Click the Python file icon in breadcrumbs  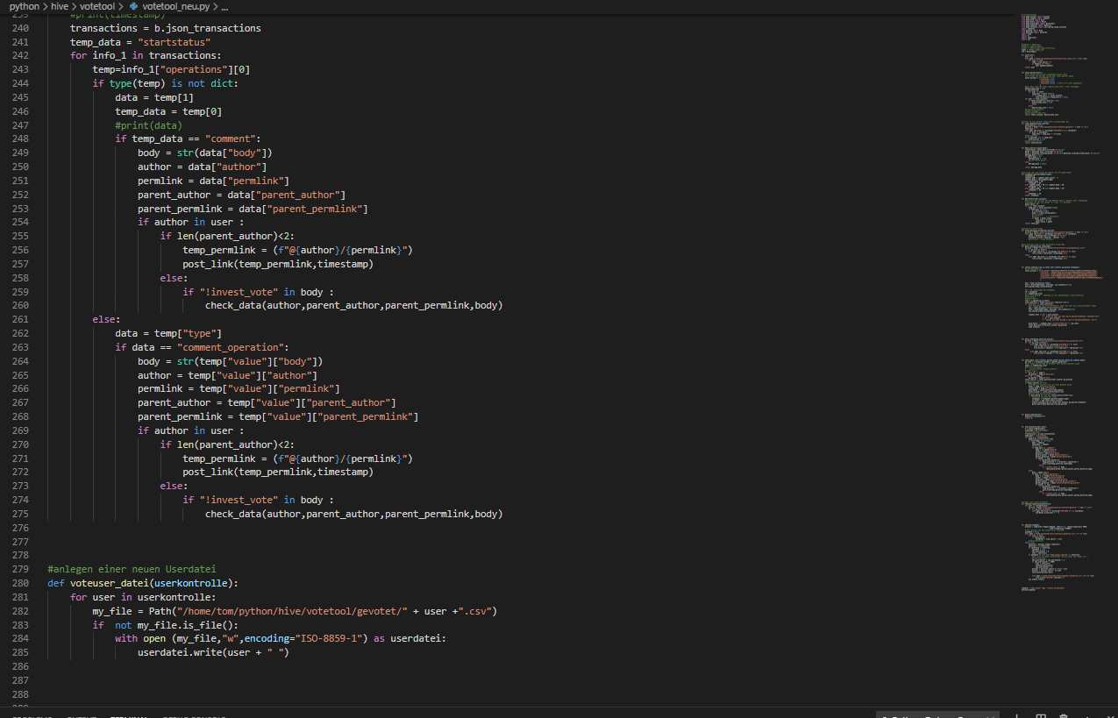[134, 6]
